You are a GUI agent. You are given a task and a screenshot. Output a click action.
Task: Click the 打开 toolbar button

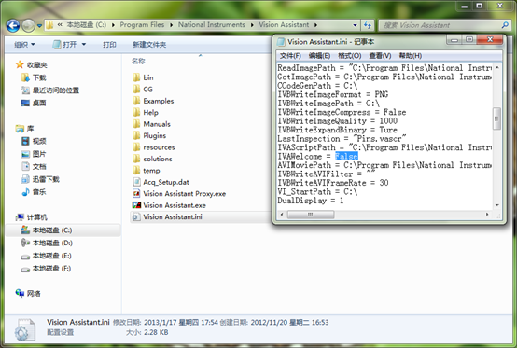[65, 44]
